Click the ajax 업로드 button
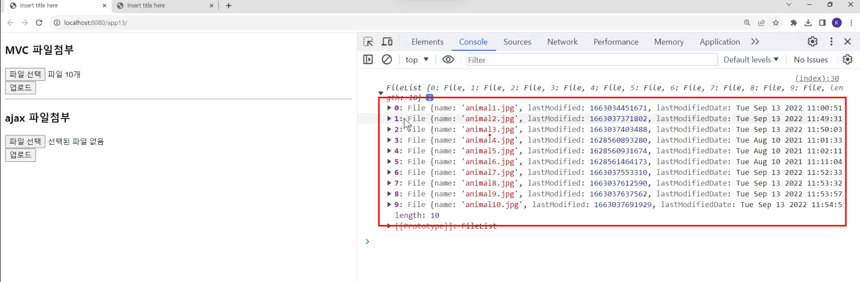The image size is (860, 282). pos(21,155)
